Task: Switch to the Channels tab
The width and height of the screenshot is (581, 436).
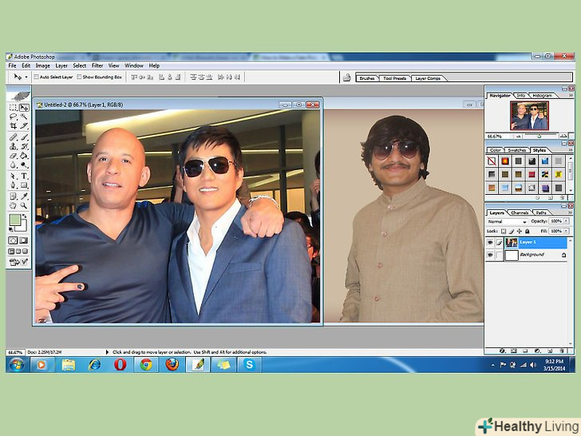Action: pos(520,212)
